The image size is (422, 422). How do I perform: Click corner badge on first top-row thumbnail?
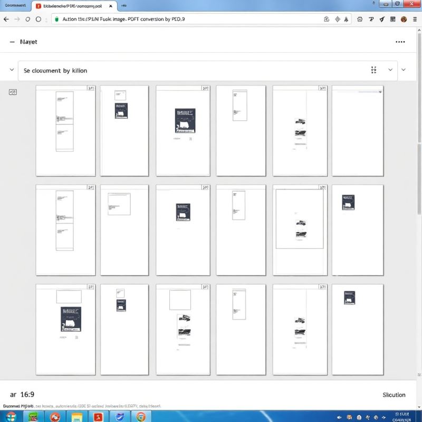[91, 88]
